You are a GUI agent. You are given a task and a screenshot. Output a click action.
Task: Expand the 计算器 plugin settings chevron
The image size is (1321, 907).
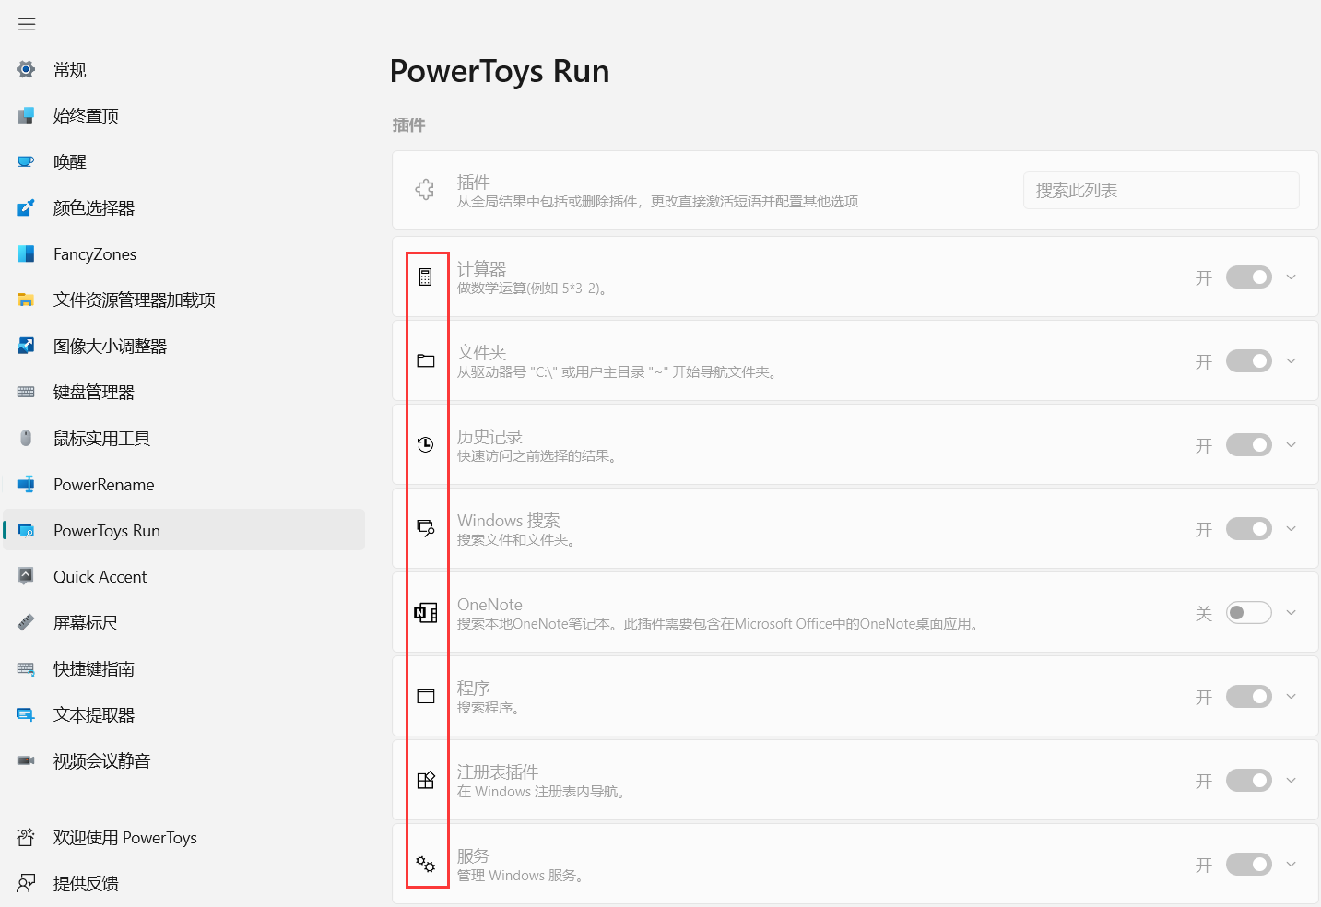1291,277
